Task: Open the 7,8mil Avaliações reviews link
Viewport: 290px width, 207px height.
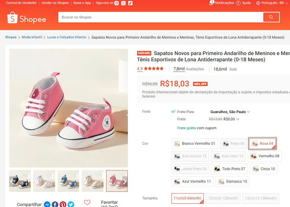Action: [x=188, y=69]
